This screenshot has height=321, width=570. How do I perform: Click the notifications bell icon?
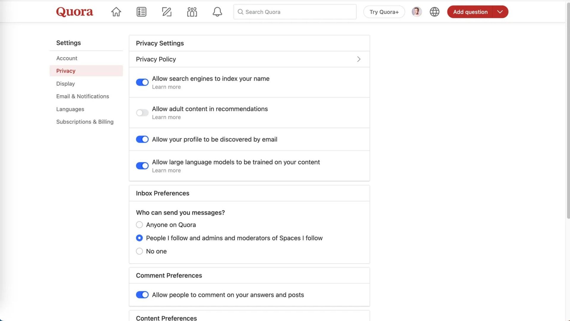tap(217, 12)
